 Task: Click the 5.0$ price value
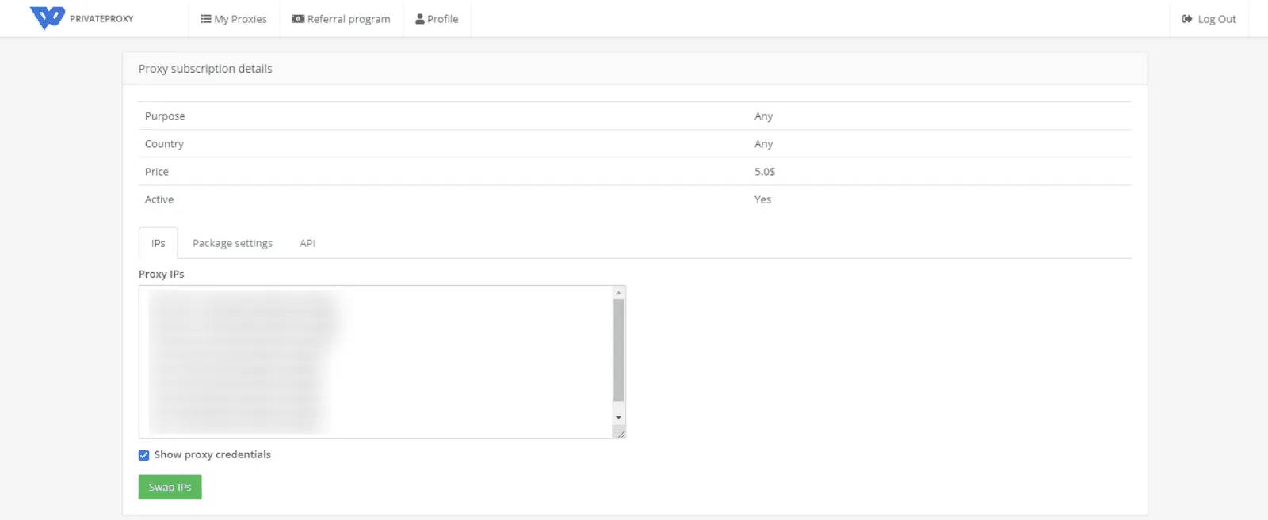click(765, 172)
